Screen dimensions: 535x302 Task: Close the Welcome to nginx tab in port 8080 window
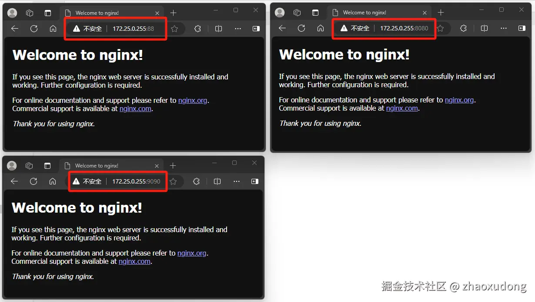pyautogui.click(x=425, y=13)
